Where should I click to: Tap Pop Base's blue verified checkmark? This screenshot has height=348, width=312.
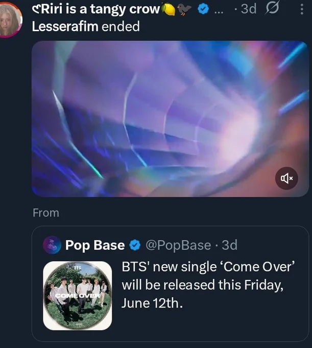click(x=135, y=245)
